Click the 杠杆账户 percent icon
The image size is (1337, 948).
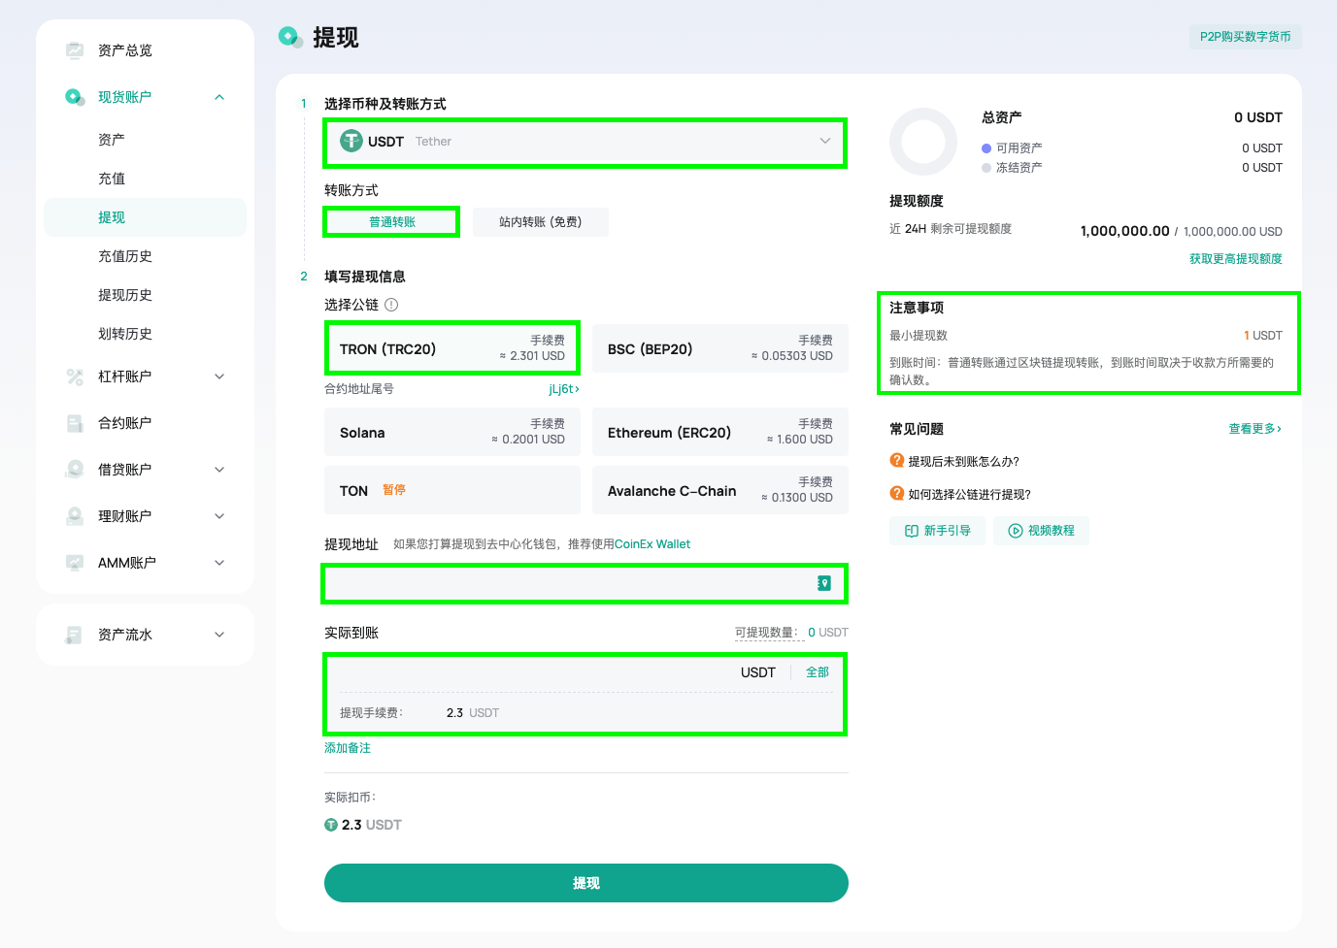(x=75, y=376)
